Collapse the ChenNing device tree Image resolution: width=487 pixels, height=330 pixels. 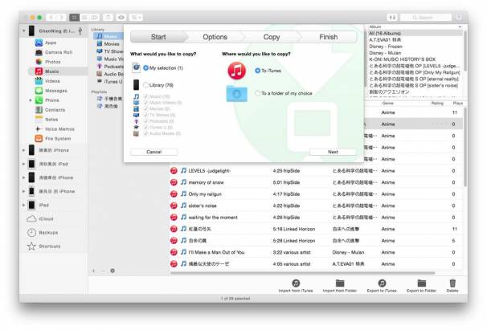click(23, 31)
